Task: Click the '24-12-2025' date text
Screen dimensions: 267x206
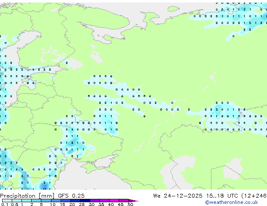Action: coord(183,195)
